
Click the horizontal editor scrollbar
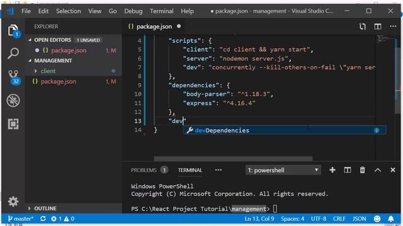click(x=233, y=159)
